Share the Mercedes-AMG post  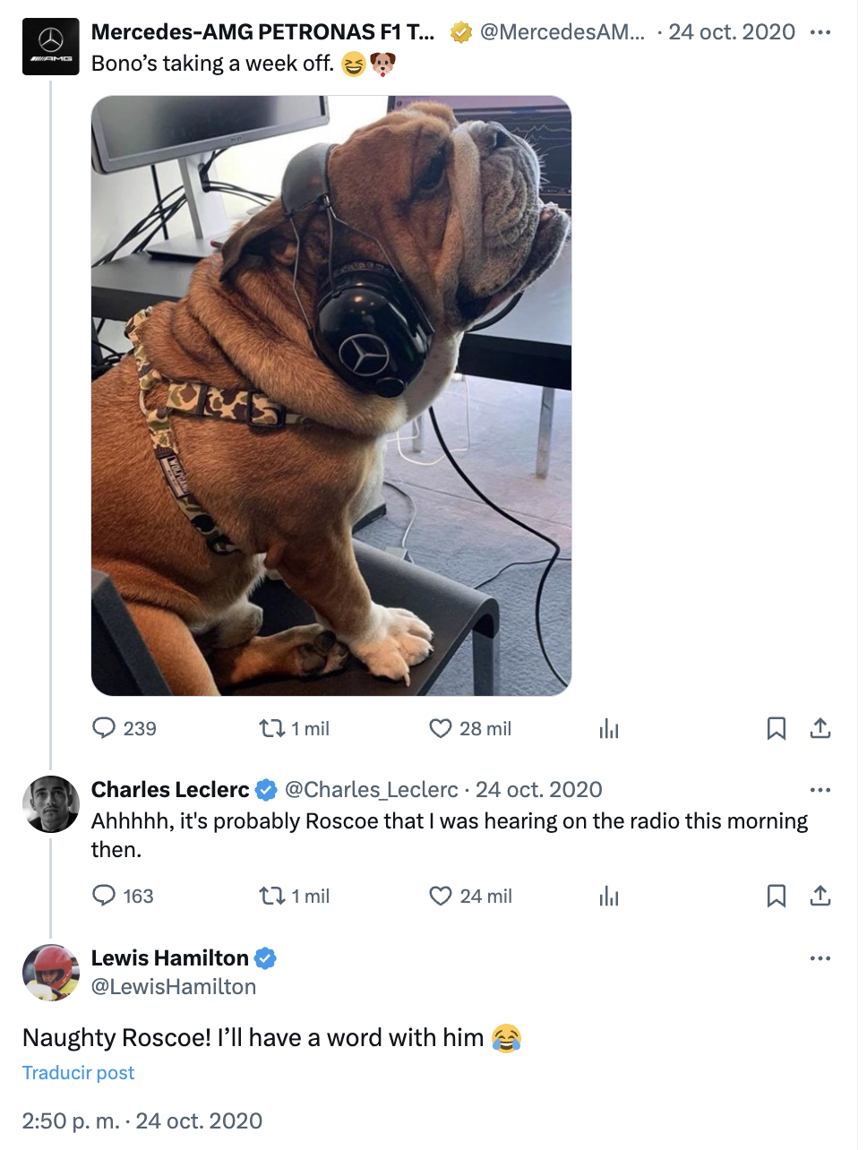tap(820, 728)
